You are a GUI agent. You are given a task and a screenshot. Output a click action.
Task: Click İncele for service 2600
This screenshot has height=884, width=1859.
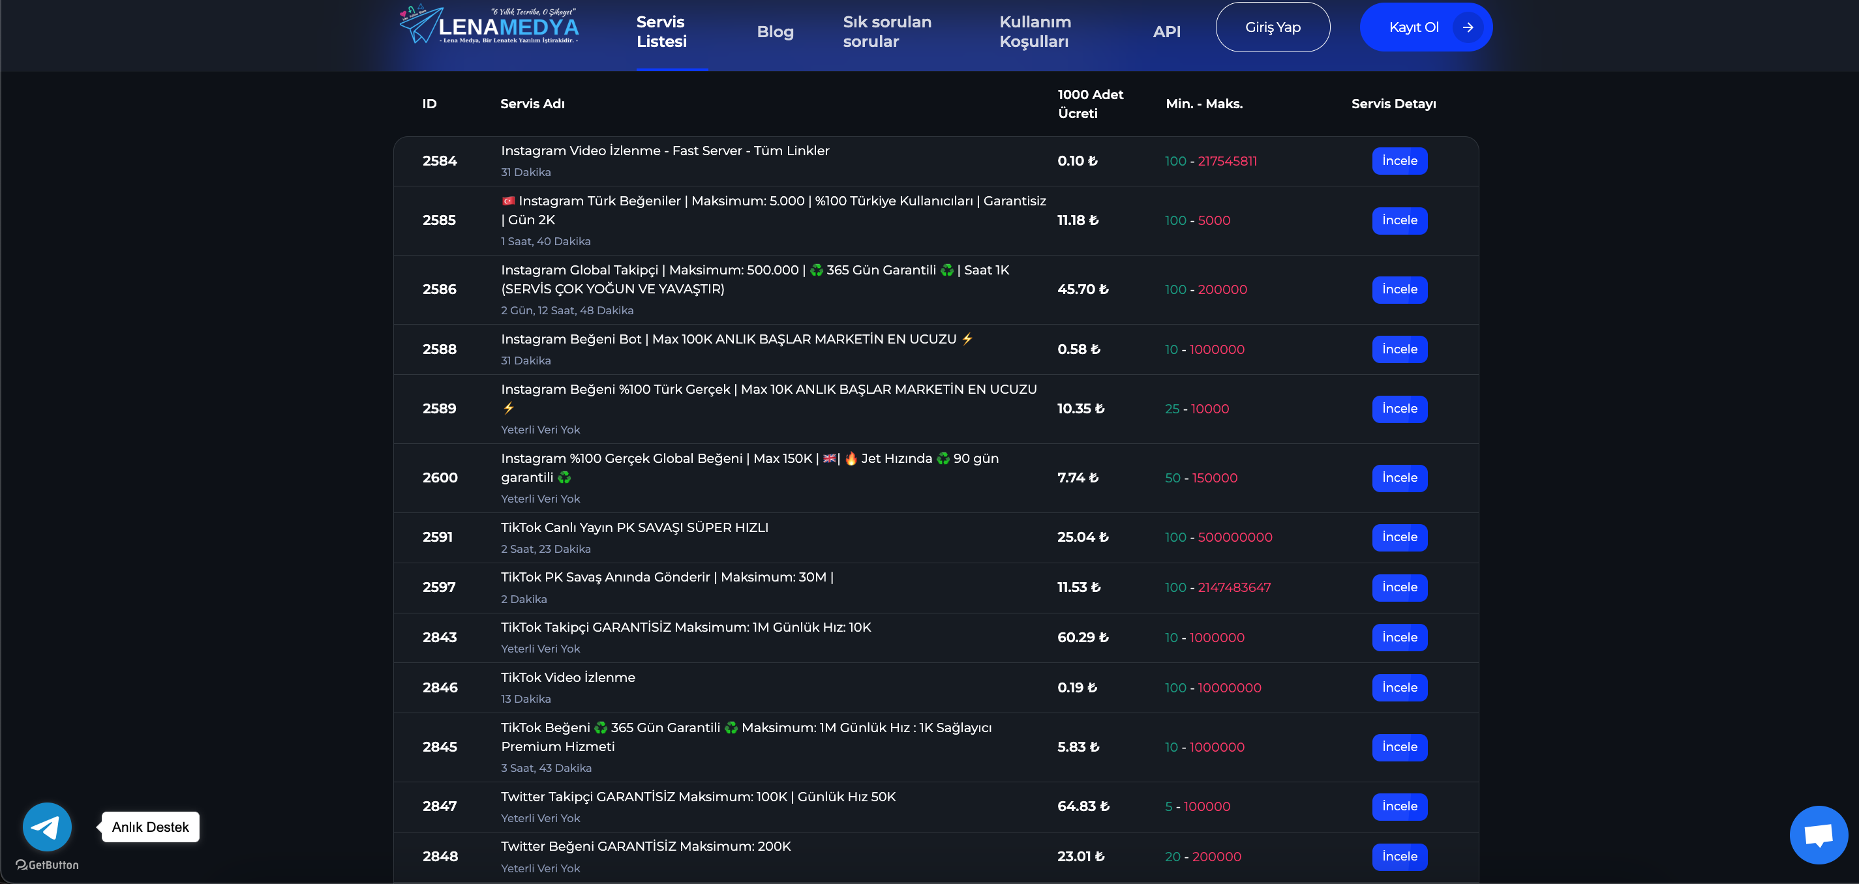(x=1399, y=478)
